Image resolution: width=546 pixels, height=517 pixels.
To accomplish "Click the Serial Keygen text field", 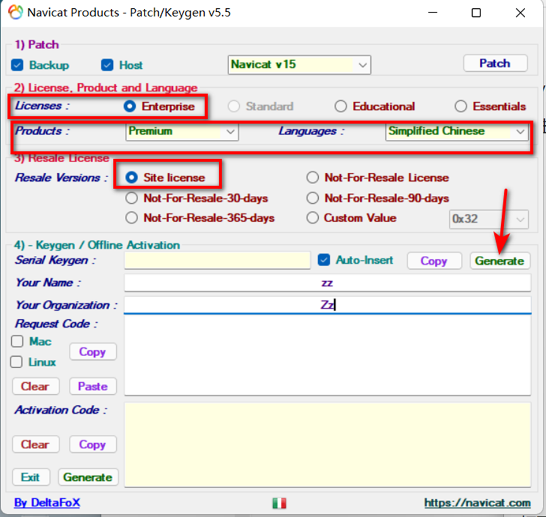I will pos(217,260).
